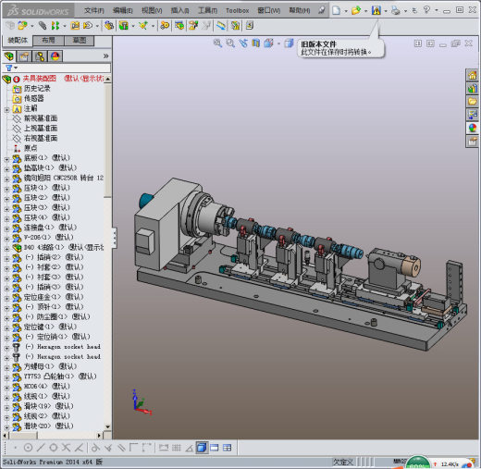Expand the 底板<1> component node
The image size is (481, 469).
tap(6, 159)
